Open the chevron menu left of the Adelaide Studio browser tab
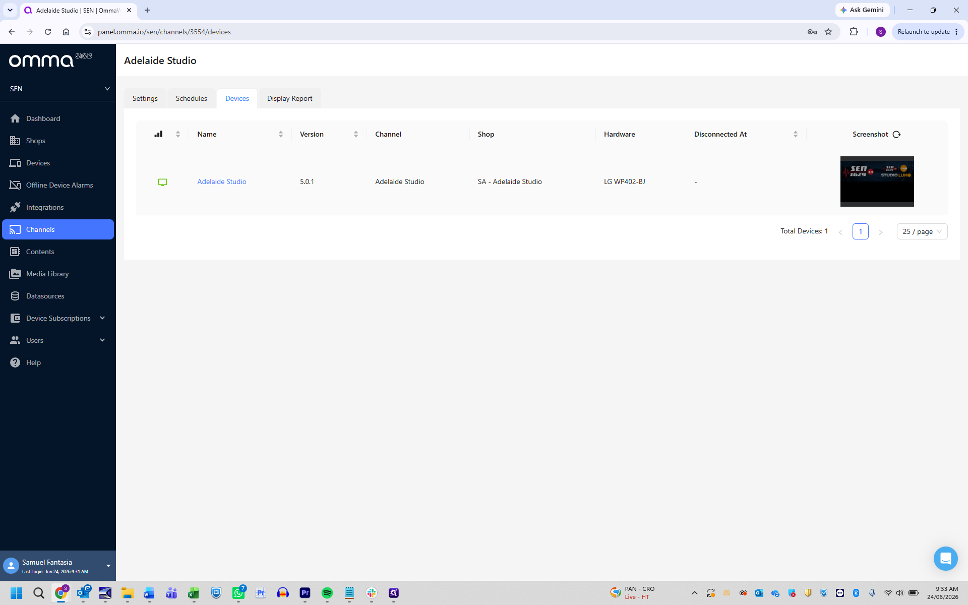The height and width of the screenshot is (605, 968). pyautogui.click(x=10, y=10)
